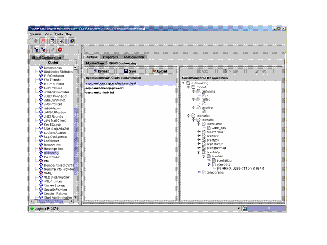Open the Tools menu
327x245 pixels.
click(59, 34)
